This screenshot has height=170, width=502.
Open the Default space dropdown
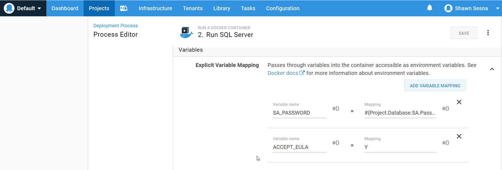(x=23, y=8)
